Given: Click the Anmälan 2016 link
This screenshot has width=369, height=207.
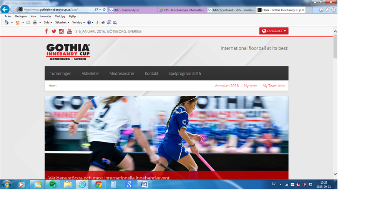Looking at the screenshot, I should [x=227, y=86].
